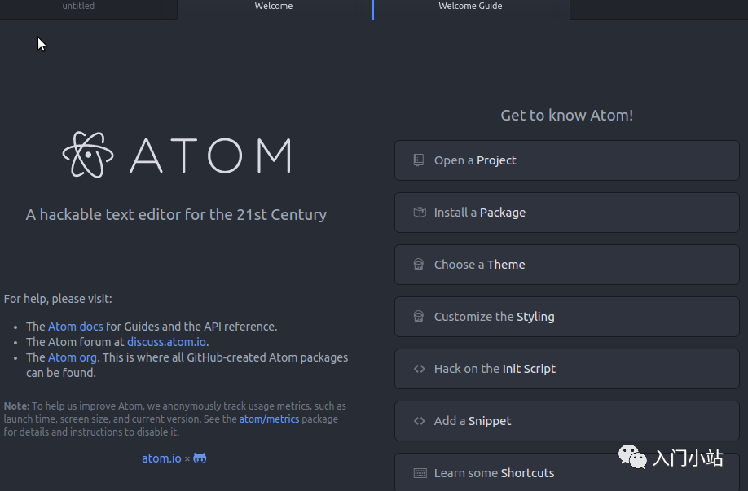This screenshot has height=491, width=748.
Task: Expand the Hack on the Init Script section
Action: coord(567,369)
